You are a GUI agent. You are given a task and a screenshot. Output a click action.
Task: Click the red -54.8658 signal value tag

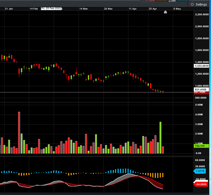click(x=201, y=184)
